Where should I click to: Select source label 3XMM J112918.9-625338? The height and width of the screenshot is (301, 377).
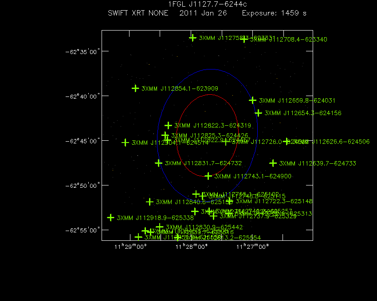pos(155,218)
